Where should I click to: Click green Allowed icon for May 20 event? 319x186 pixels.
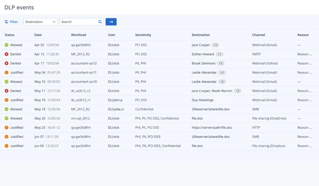tap(6, 118)
